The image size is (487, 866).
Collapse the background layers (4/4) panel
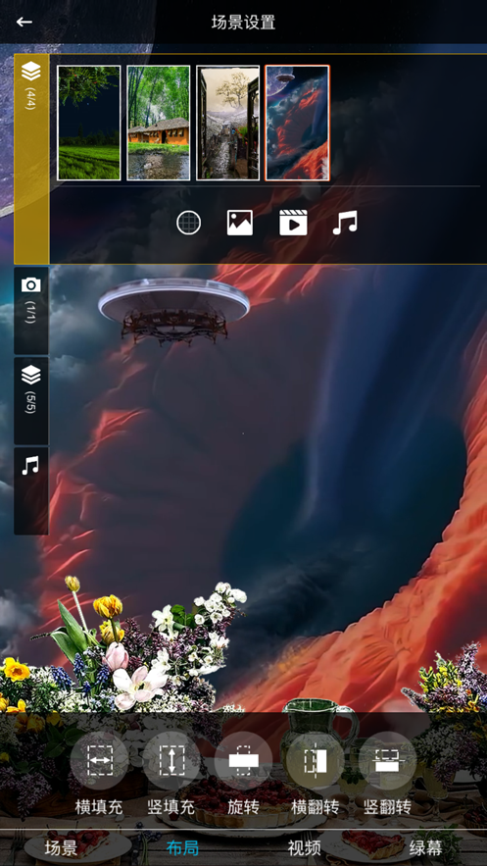pos(31,159)
